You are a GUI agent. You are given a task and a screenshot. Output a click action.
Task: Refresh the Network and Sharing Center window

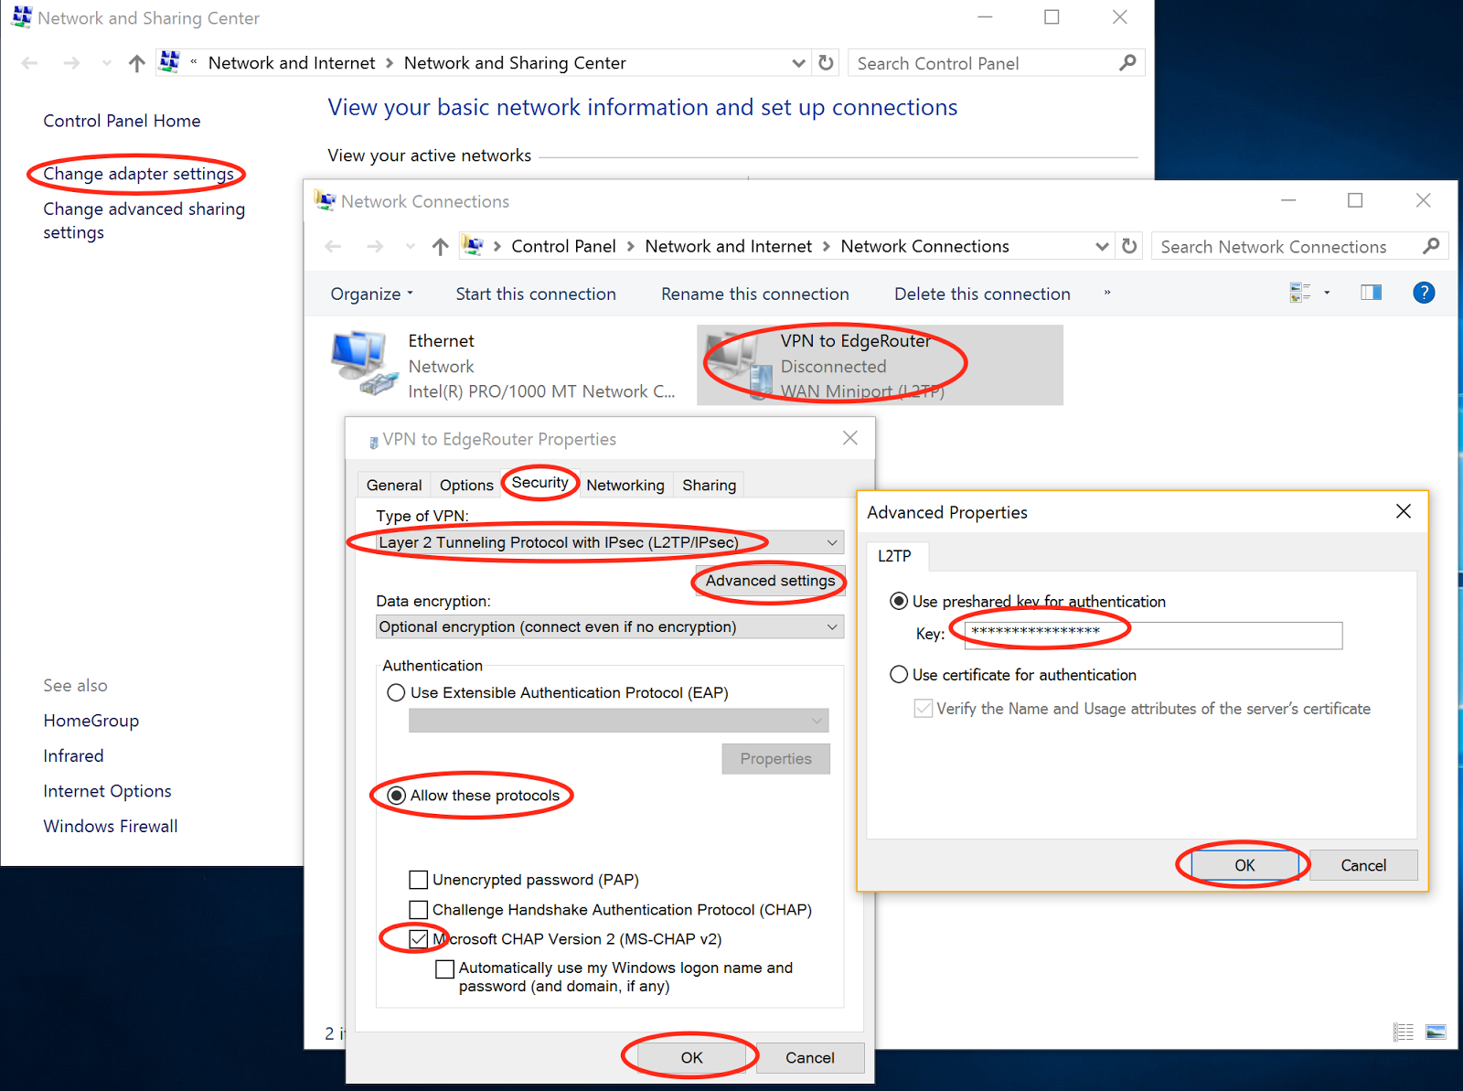click(826, 63)
